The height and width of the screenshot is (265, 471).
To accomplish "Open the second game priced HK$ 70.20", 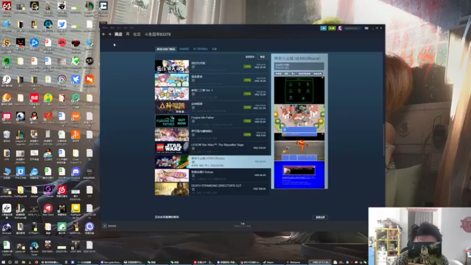I will (x=211, y=80).
